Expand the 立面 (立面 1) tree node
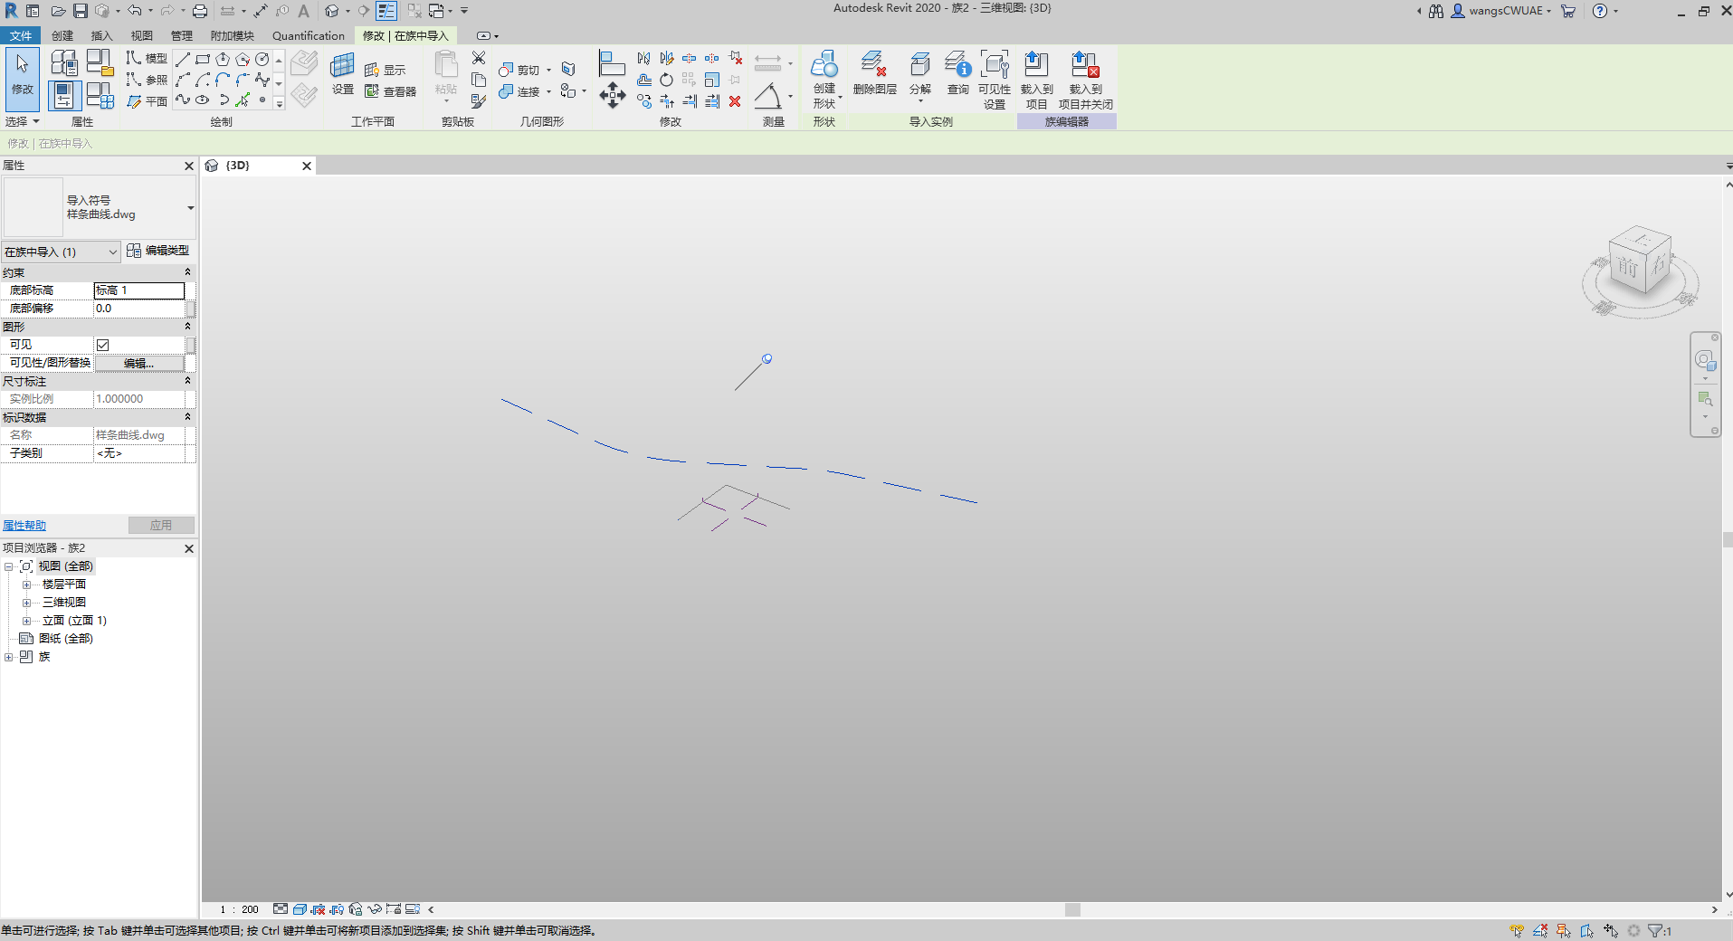This screenshot has width=1733, height=941. click(x=27, y=620)
